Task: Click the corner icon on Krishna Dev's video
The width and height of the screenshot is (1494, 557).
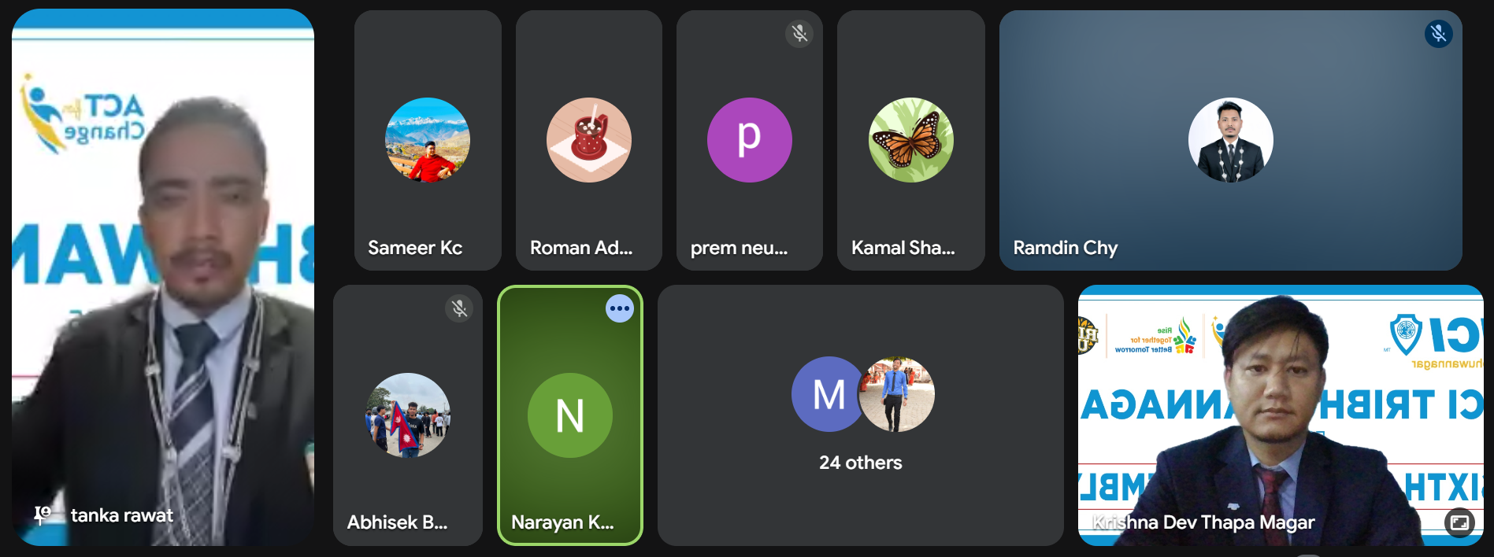Action: tap(1459, 522)
